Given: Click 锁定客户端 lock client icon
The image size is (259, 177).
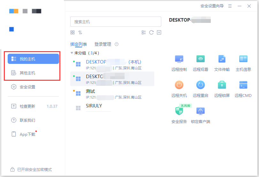Looking at the screenshot, I should (x=200, y=111).
